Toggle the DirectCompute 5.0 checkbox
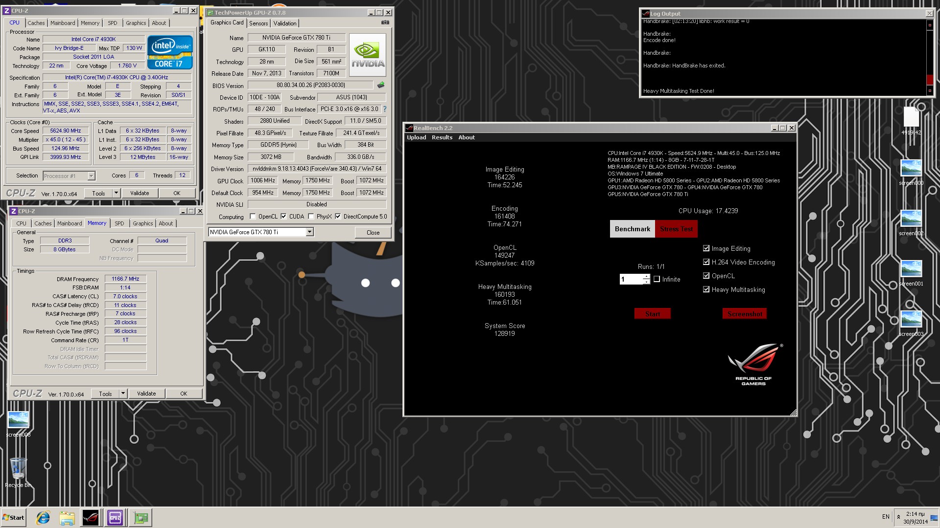Screen dimensions: 940x528 coord(338,216)
